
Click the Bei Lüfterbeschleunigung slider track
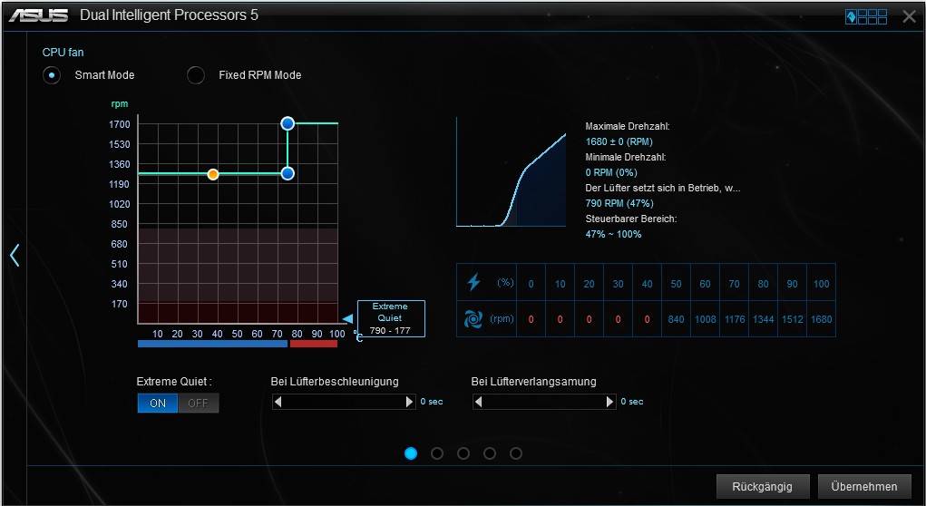[x=344, y=402]
